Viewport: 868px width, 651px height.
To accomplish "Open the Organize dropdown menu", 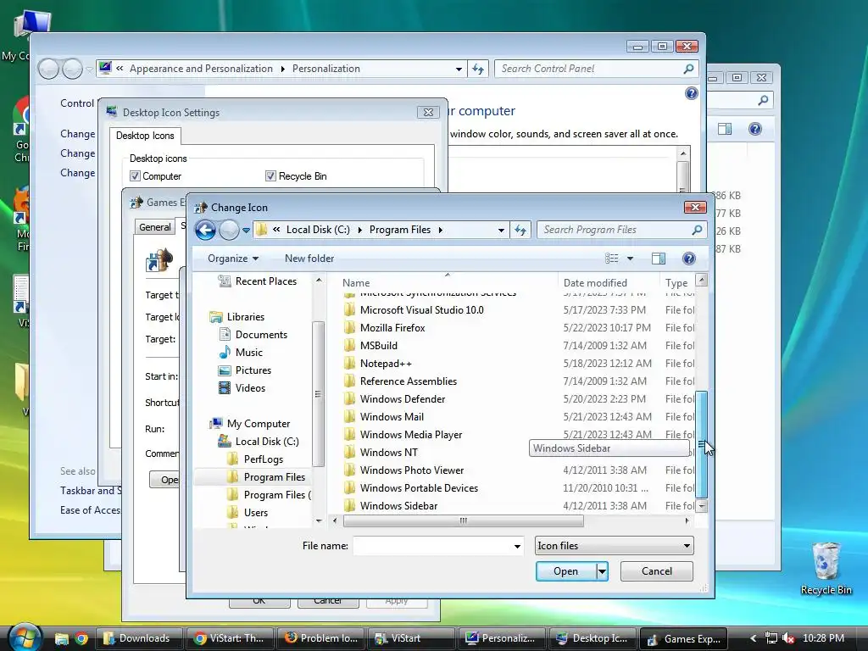I will click(x=233, y=259).
